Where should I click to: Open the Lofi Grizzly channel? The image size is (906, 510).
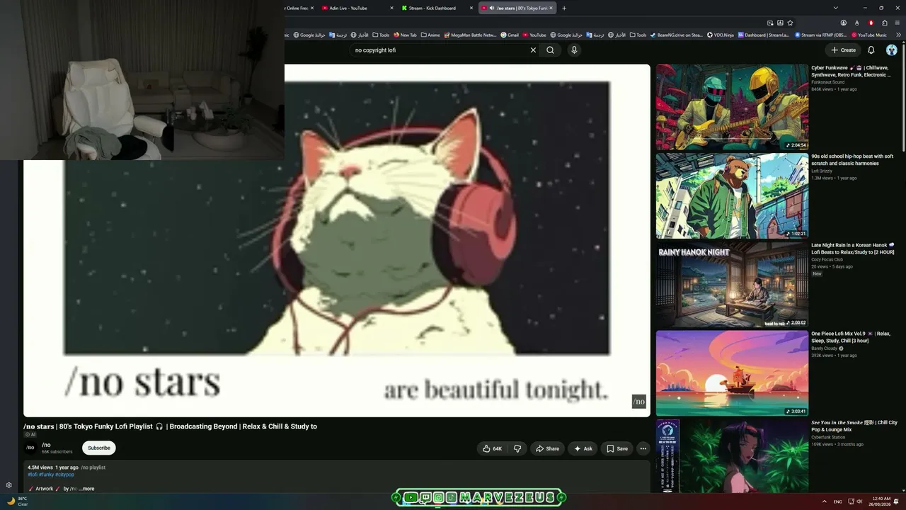822,171
